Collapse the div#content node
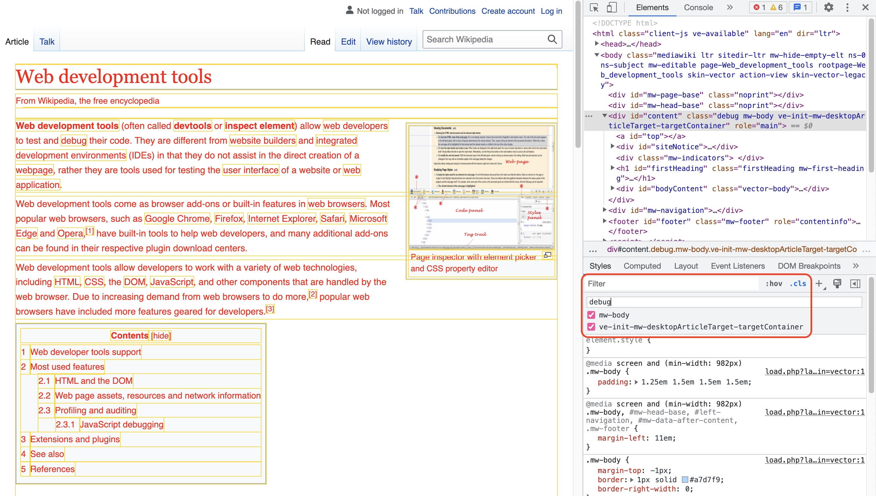Image resolution: width=876 pixels, height=496 pixels. 604,116
